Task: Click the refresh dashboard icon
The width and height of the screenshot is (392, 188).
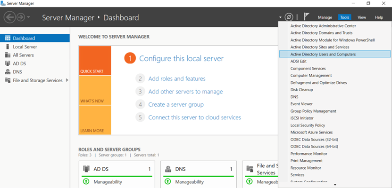Action: click(289, 17)
